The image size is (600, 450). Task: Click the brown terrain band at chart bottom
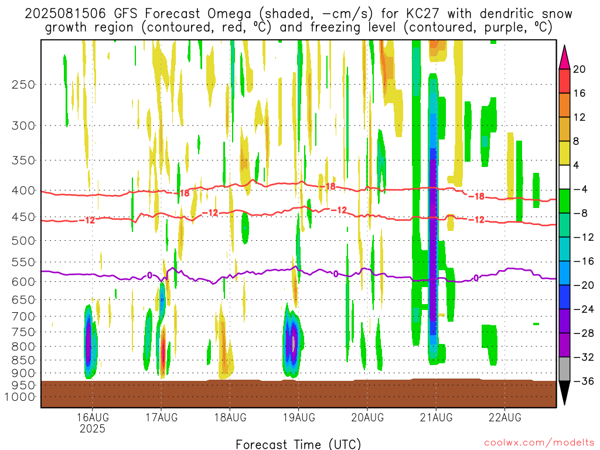click(x=298, y=394)
